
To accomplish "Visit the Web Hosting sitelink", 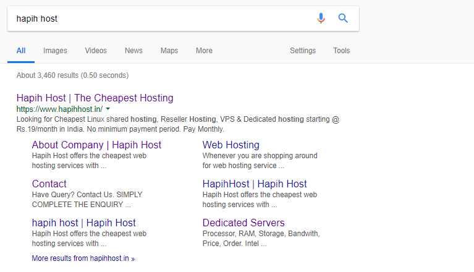I will click(231, 145).
